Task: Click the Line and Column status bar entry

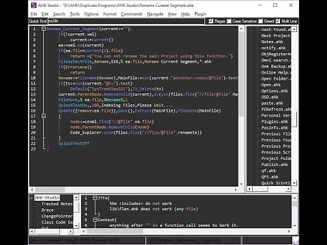Action: 87,240
